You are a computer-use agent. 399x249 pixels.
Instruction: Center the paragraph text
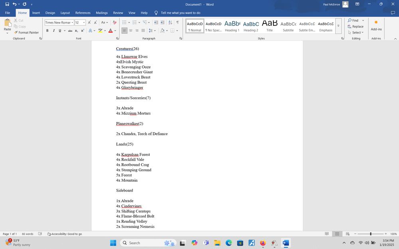click(x=131, y=31)
